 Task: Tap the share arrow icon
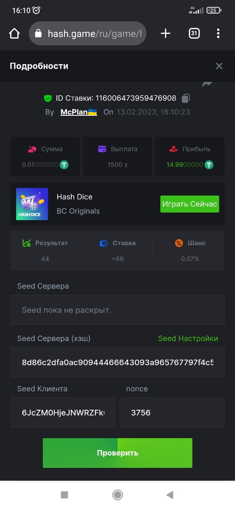[207, 84]
